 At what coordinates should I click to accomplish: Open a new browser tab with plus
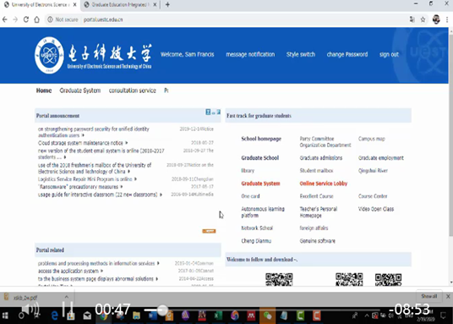[167, 4]
